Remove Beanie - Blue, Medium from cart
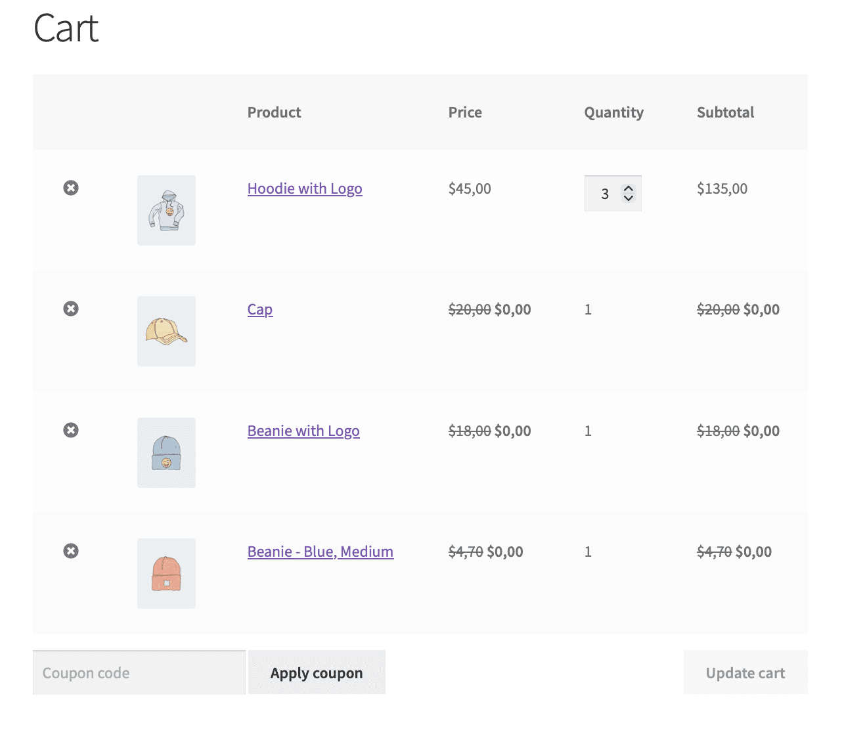842x738 pixels. [71, 551]
